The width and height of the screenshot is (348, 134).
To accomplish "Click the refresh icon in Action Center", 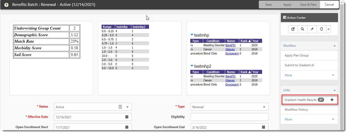I will click(321, 29).
